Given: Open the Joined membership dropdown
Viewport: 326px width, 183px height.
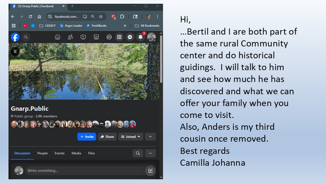Looking at the screenshot, I should 130,137.
